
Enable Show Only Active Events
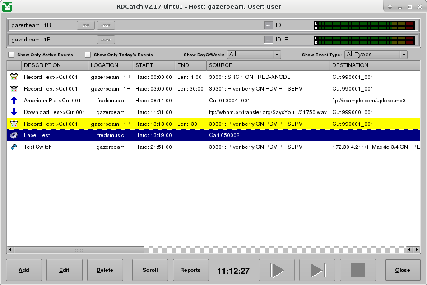click(10, 55)
